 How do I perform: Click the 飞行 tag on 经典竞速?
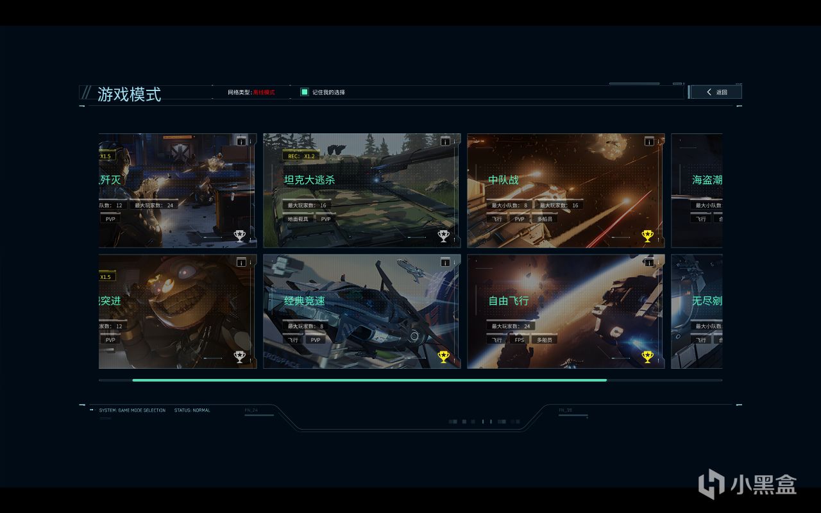[x=293, y=339]
